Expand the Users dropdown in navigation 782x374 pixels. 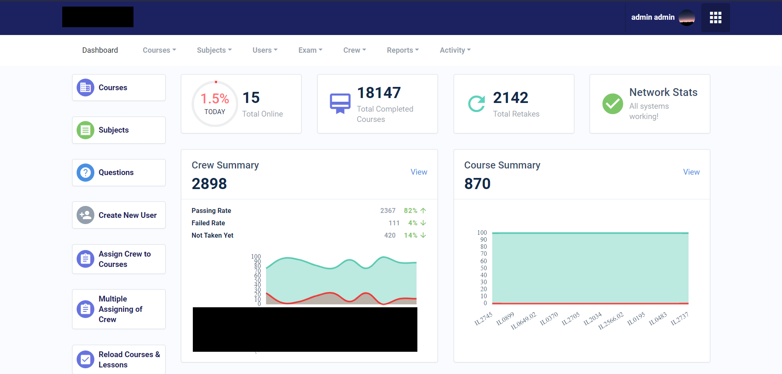point(265,50)
